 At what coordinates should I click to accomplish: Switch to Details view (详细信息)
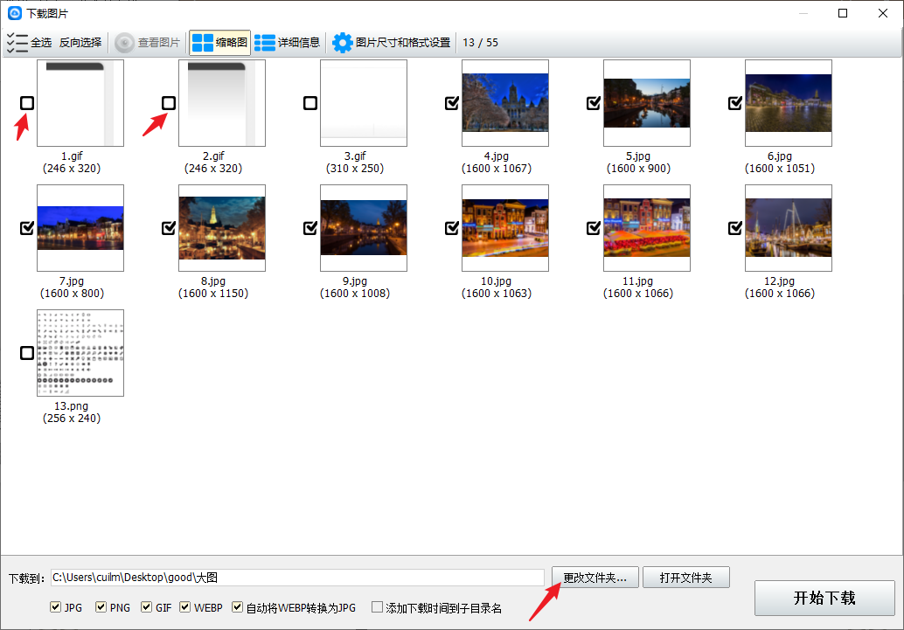(287, 43)
